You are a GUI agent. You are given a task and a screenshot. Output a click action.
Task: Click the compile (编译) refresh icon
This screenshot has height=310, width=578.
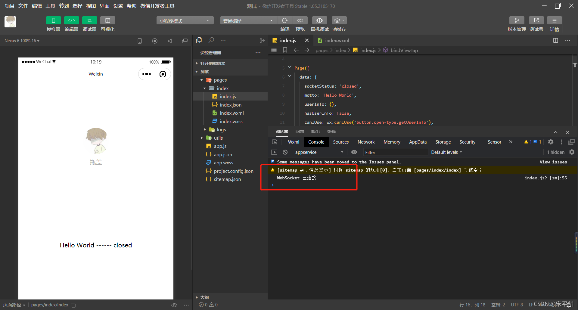click(285, 20)
